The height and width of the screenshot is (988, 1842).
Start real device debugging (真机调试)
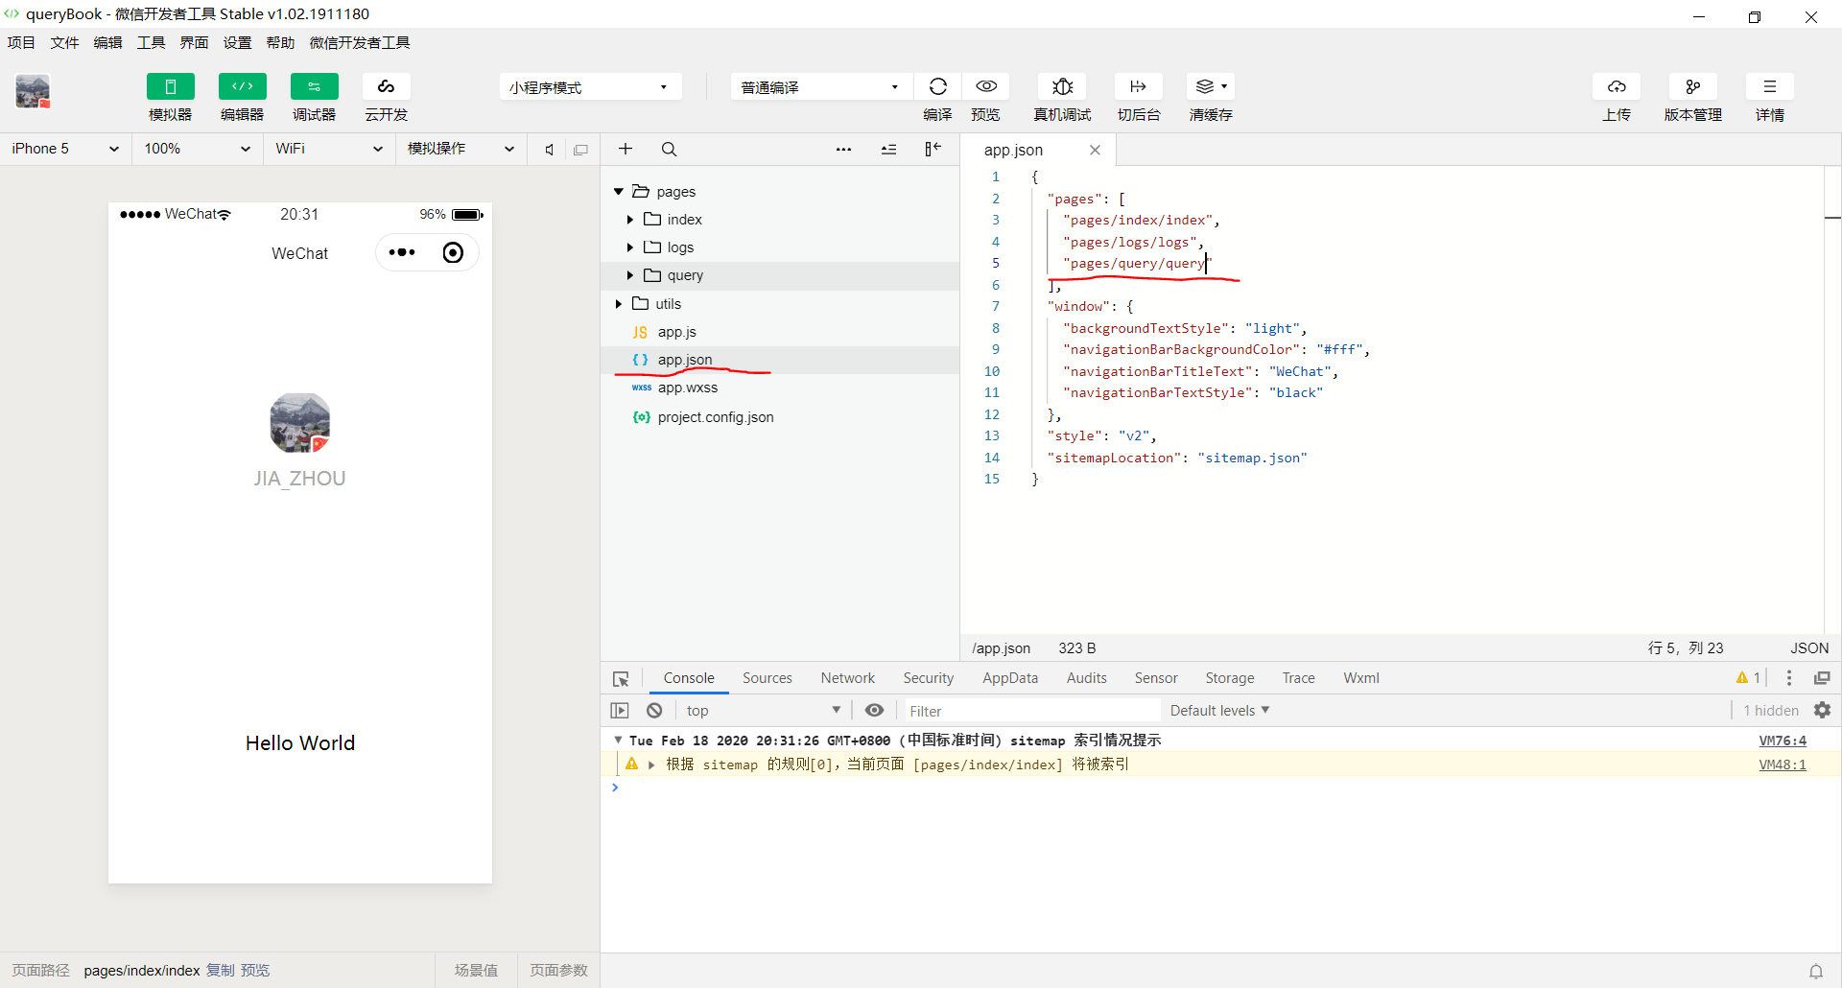(1062, 87)
